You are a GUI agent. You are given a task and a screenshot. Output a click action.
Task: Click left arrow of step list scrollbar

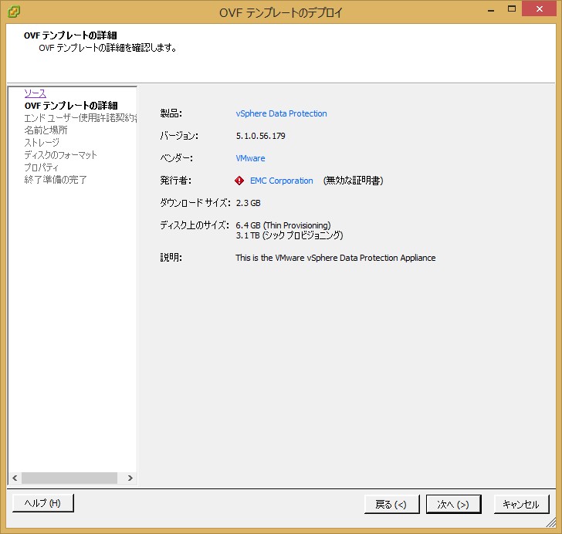pos(15,478)
